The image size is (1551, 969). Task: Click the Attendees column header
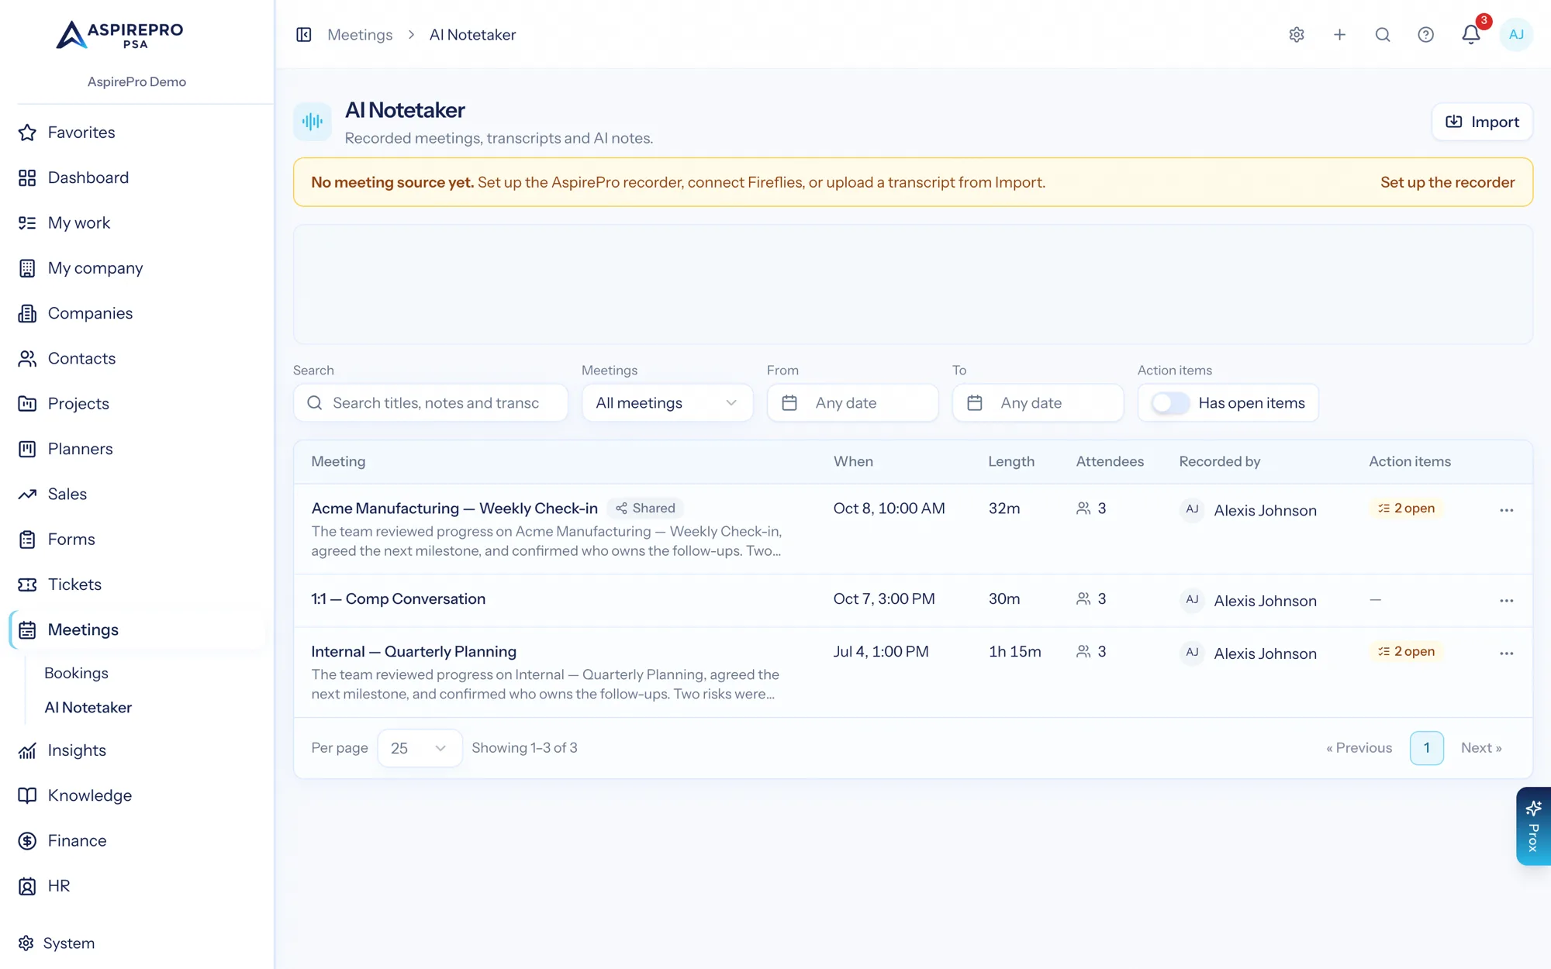1110,462
